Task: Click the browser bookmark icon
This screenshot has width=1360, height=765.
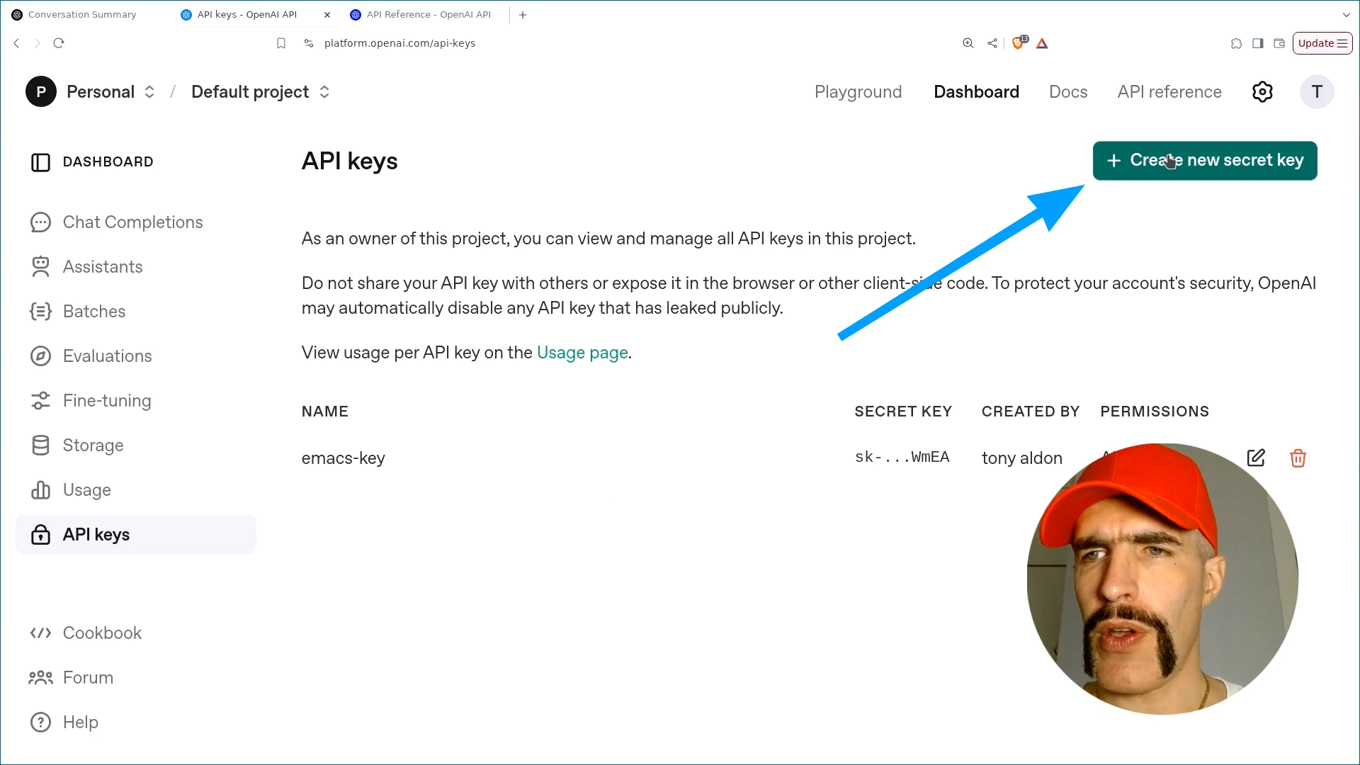Action: (281, 43)
